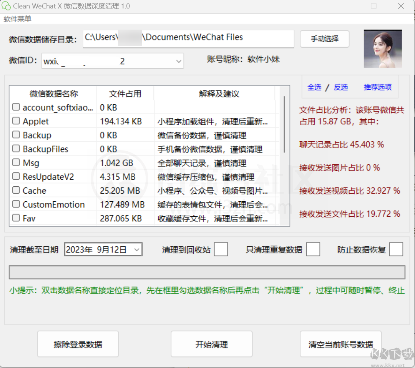Check the CustomEmotion data checkbox

[x=16, y=204]
